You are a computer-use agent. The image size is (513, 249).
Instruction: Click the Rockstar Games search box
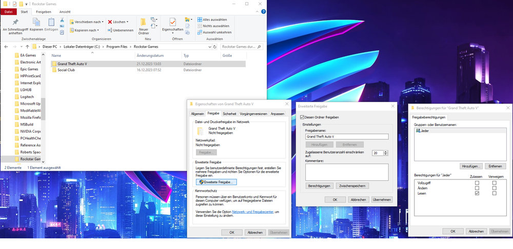pos(242,47)
